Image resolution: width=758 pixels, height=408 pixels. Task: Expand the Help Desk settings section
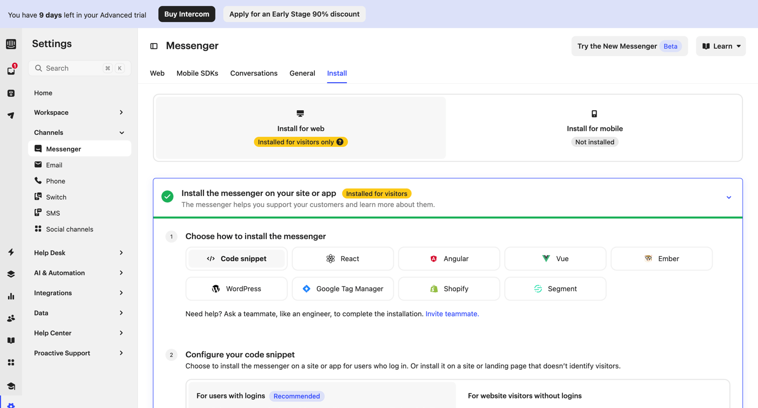click(79, 253)
